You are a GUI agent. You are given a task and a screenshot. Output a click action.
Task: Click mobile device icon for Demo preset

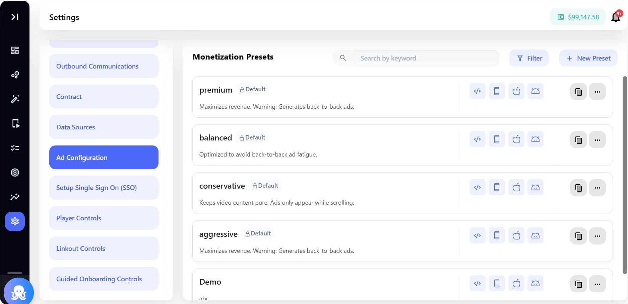497,284
